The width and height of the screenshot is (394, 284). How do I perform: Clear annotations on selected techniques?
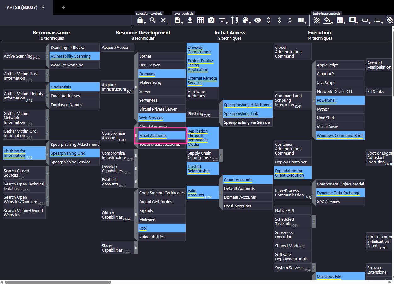[390, 20]
